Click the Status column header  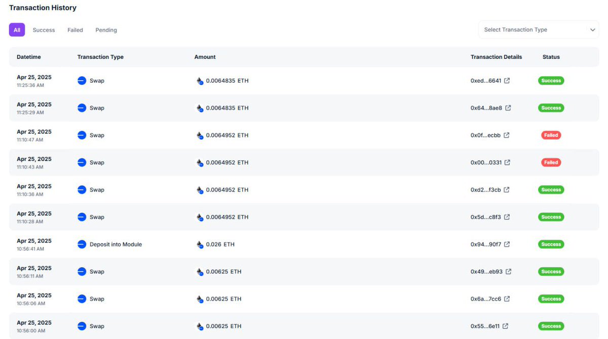(551, 57)
